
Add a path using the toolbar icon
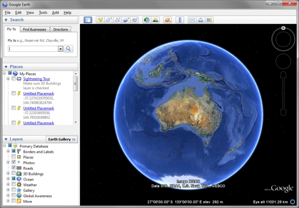[117, 20]
